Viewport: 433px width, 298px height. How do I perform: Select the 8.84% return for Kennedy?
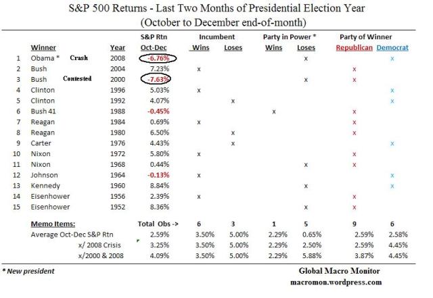point(156,185)
